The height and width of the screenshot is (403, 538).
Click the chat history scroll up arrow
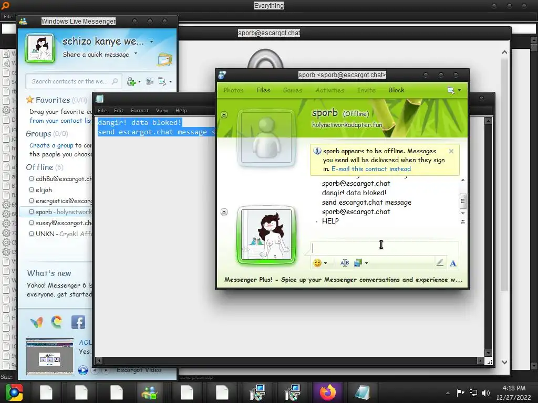point(463,181)
